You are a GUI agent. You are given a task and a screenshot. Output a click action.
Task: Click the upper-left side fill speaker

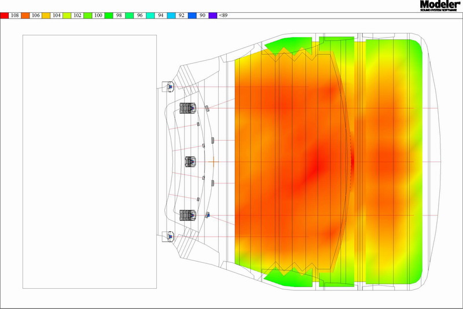[x=169, y=87]
